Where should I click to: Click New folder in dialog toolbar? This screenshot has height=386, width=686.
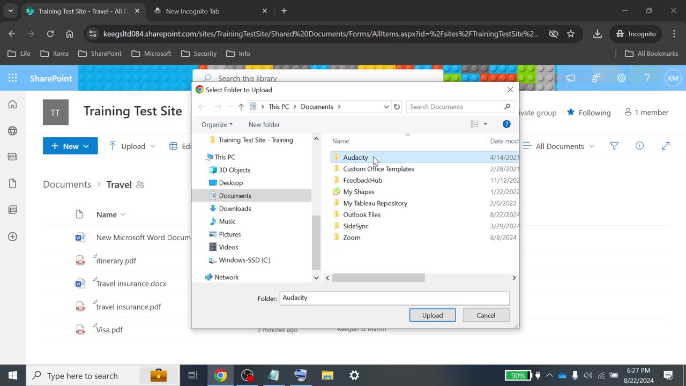click(264, 124)
